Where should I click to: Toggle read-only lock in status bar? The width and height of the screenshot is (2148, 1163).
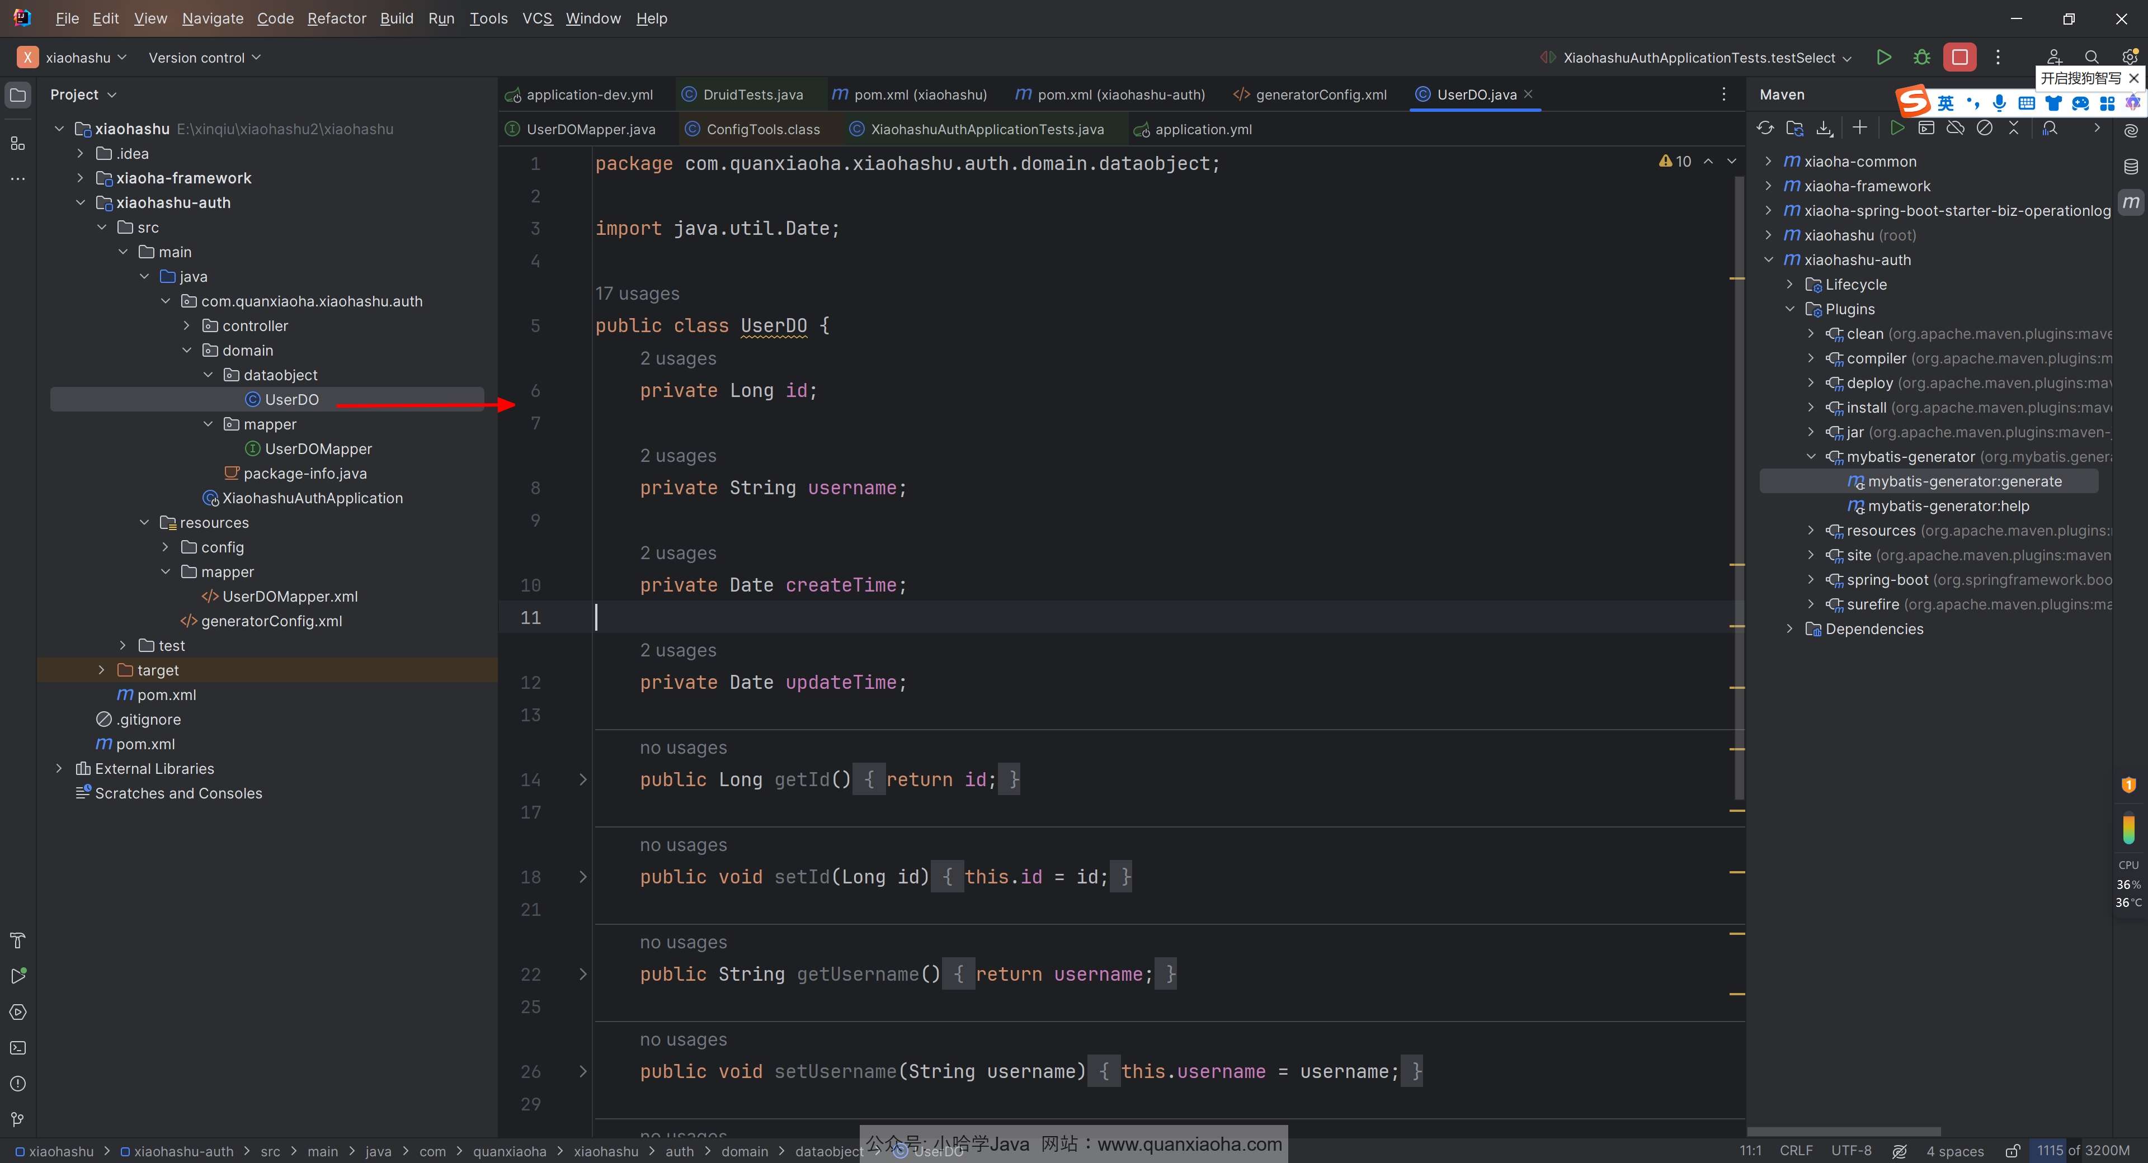click(2012, 1151)
